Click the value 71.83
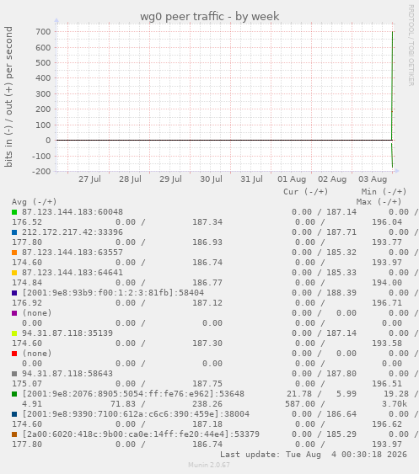This screenshot has height=474, width=419. [123, 404]
